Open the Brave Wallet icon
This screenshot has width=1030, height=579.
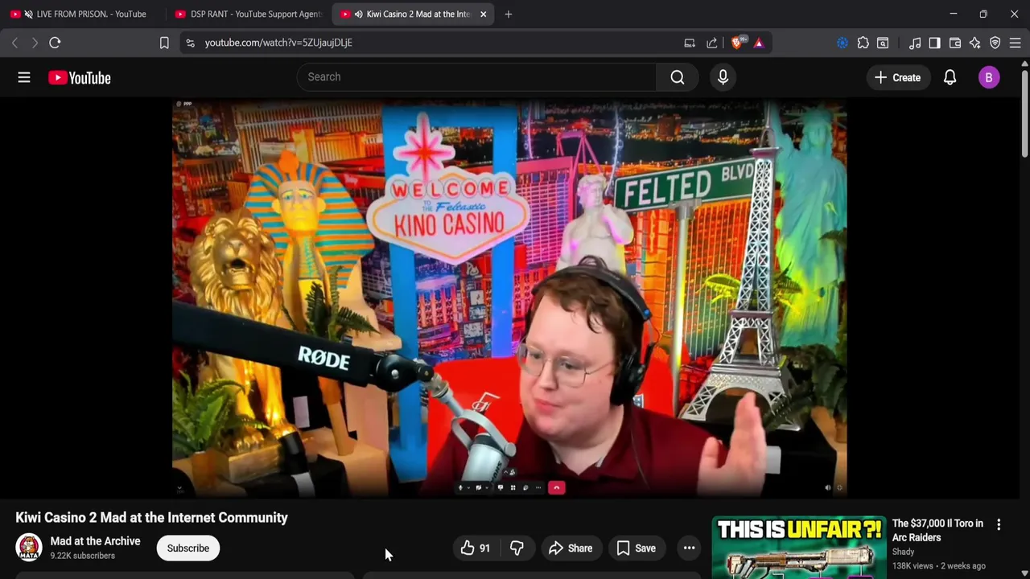tap(955, 43)
